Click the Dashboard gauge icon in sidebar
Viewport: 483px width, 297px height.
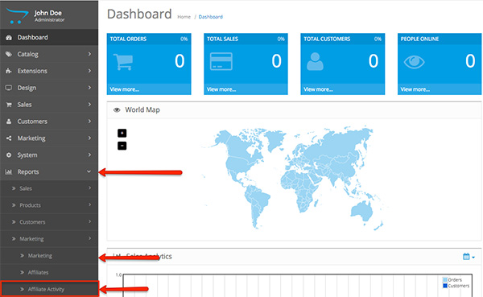click(x=9, y=38)
